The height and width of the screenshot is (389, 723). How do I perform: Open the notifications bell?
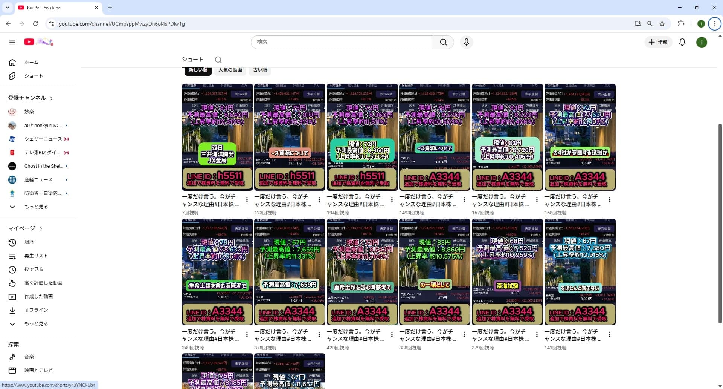pyautogui.click(x=682, y=42)
